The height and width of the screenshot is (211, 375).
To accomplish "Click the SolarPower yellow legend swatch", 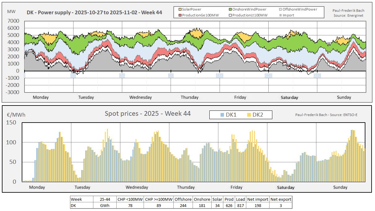I will click(x=180, y=9).
